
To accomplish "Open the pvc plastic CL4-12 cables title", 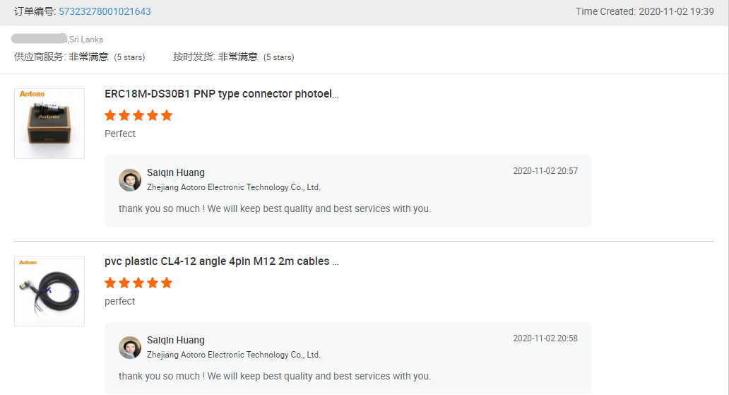I will [x=221, y=261].
